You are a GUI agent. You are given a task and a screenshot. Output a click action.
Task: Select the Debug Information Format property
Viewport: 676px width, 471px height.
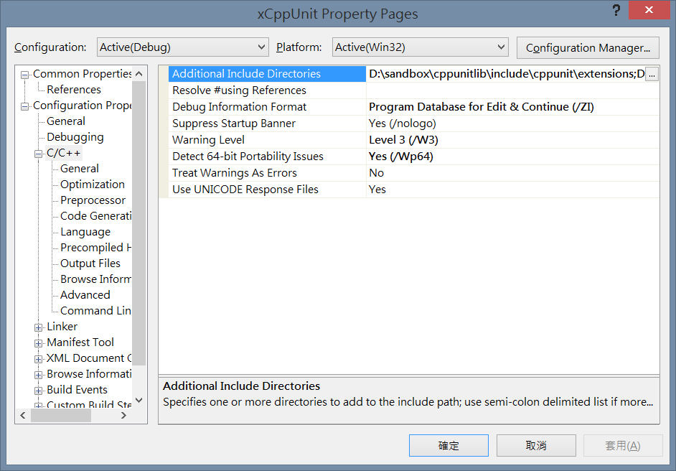tap(267, 107)
